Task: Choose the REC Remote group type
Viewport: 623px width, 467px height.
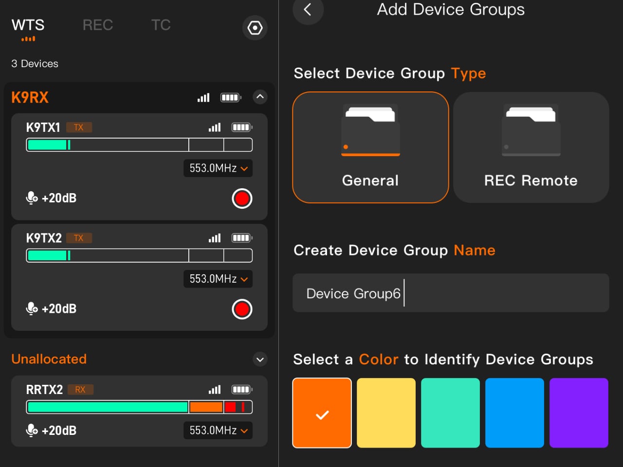Action: coord(531,147)
